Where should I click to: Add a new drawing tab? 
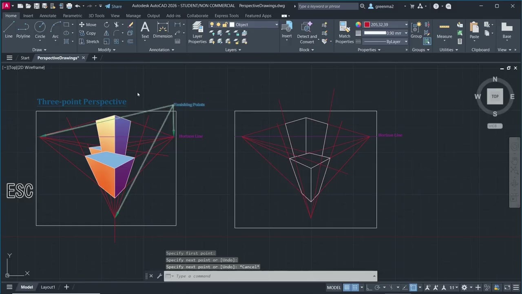click(x=95, y=58)
